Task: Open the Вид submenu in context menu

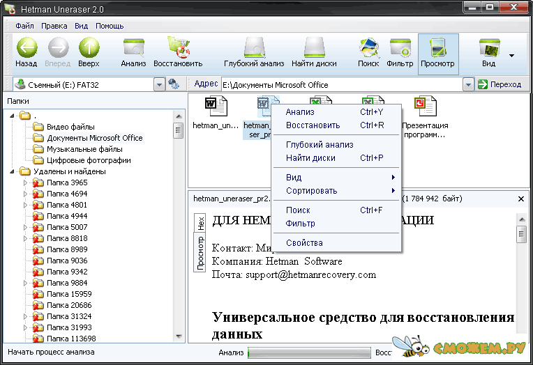Action: 336,178
